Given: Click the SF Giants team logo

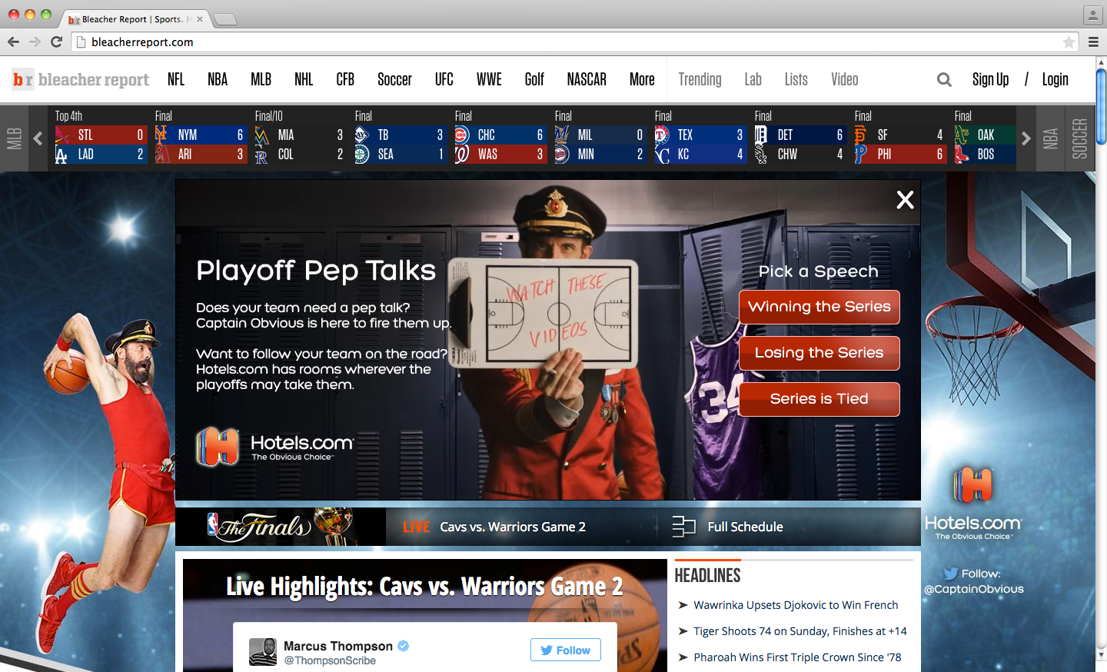Looking at the screenshot, I should tap(861, 135).
